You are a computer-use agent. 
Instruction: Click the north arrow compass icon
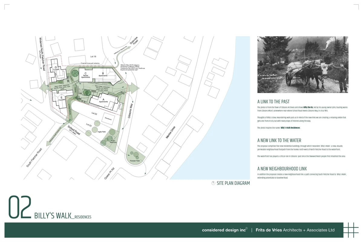213,183
